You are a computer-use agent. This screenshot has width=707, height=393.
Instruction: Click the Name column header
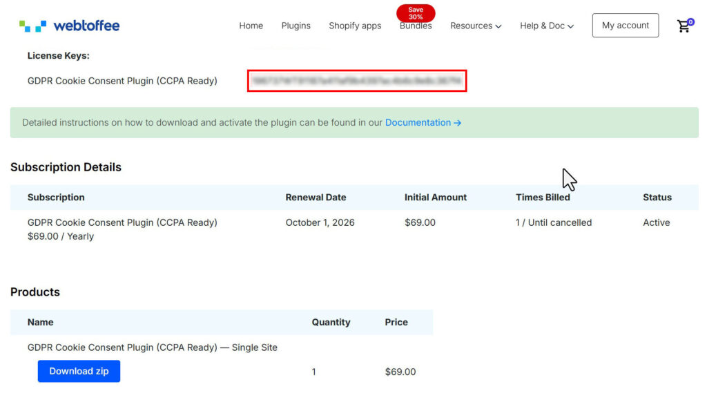40,322
